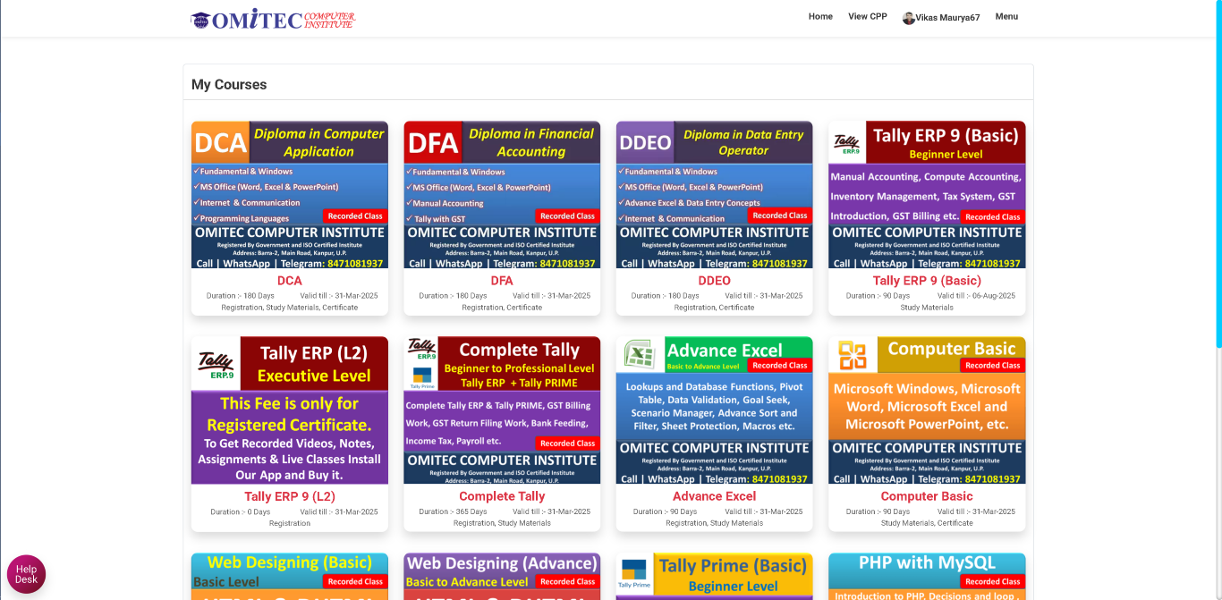Image resolution: width=1222 pixels, height=600 pixels.
Task: Click the Office icon on Computer Basic card
Action: (853, 355)
